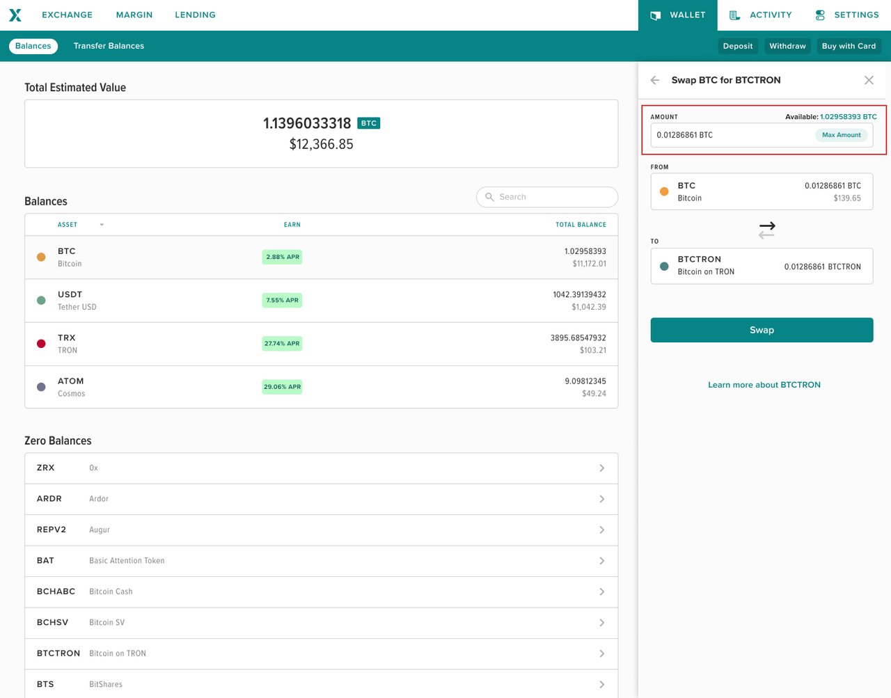Click the swap direction arrows icon

(x=766, y=230)
